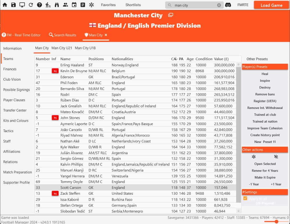Viewport: 290px width, 224px height.
Task: Apply the Destroy preset
Action: point(265,88)
